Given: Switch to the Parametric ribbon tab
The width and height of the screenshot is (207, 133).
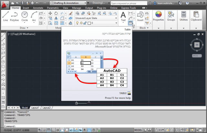Looking at the screenshot, I should point(53,8).
